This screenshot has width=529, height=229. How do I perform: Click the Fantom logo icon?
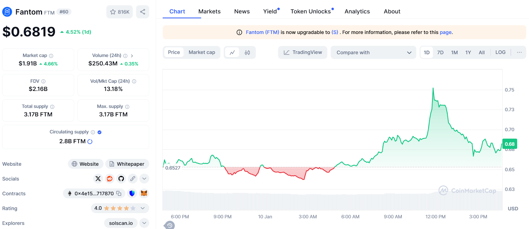(x=7, y=12)
